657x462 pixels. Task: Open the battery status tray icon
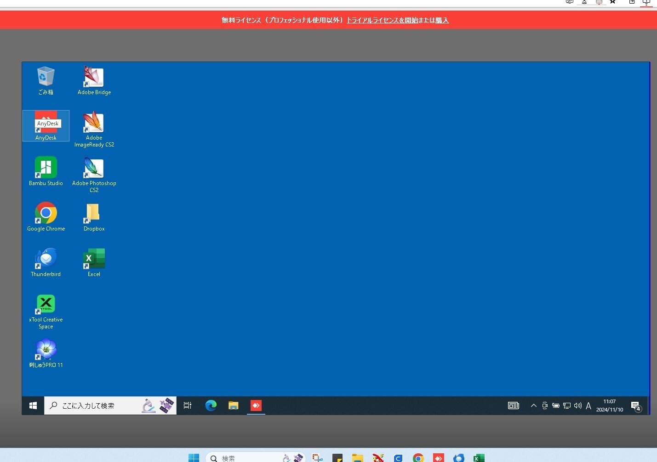tap(556, 406)
